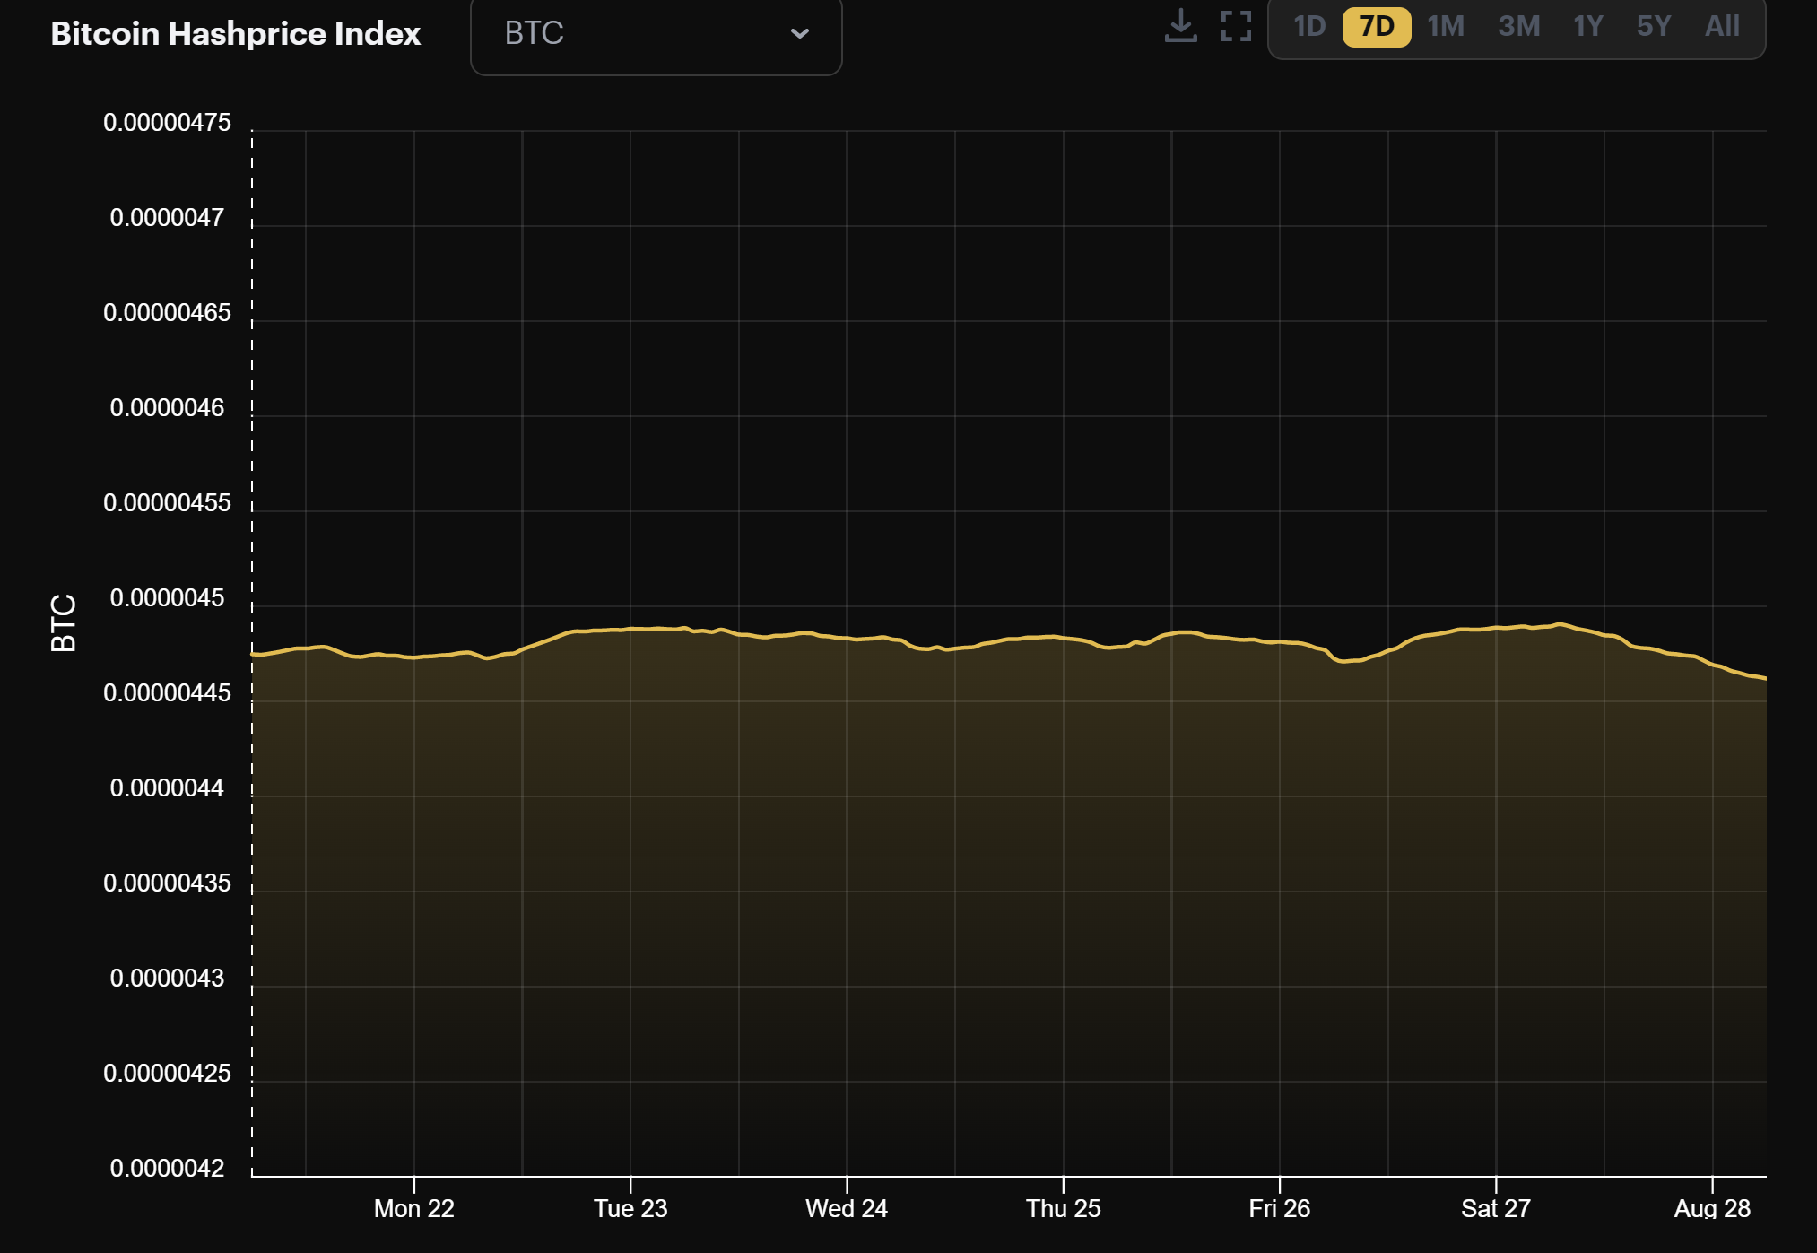Click the 0.0000045 y-axis value

pos(167,597)
